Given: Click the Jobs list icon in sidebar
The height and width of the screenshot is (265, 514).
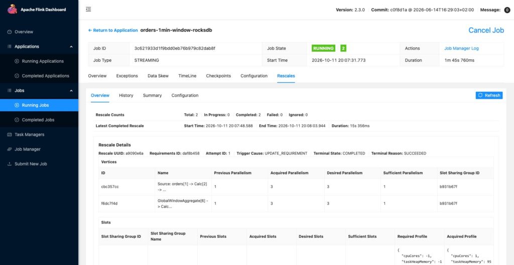Looking at the screenshot, I should pyautogui.click(x=10, y=90).
